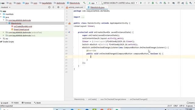The height and width of the screenshot is (110, 195).
Task: Click UTF-8 encoding in status bar
Action: [182, 106]
